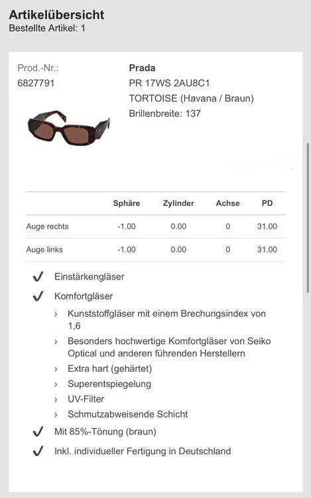Click the Prada sunglasses product thumbnail
311x498 pixels.
click(69, 128)
